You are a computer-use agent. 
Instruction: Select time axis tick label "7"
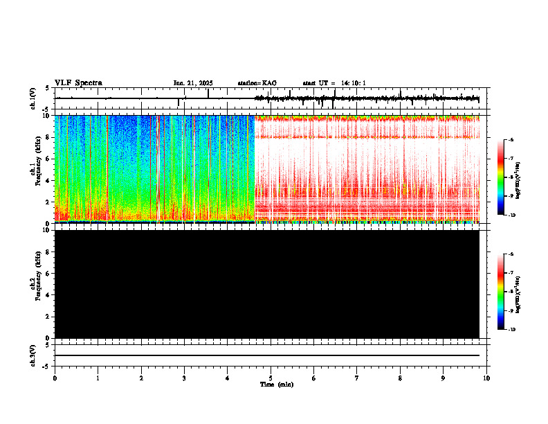357,378
